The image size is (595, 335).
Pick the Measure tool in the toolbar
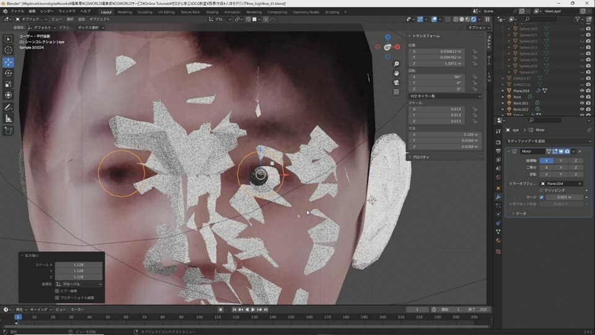tap(9, 118)
